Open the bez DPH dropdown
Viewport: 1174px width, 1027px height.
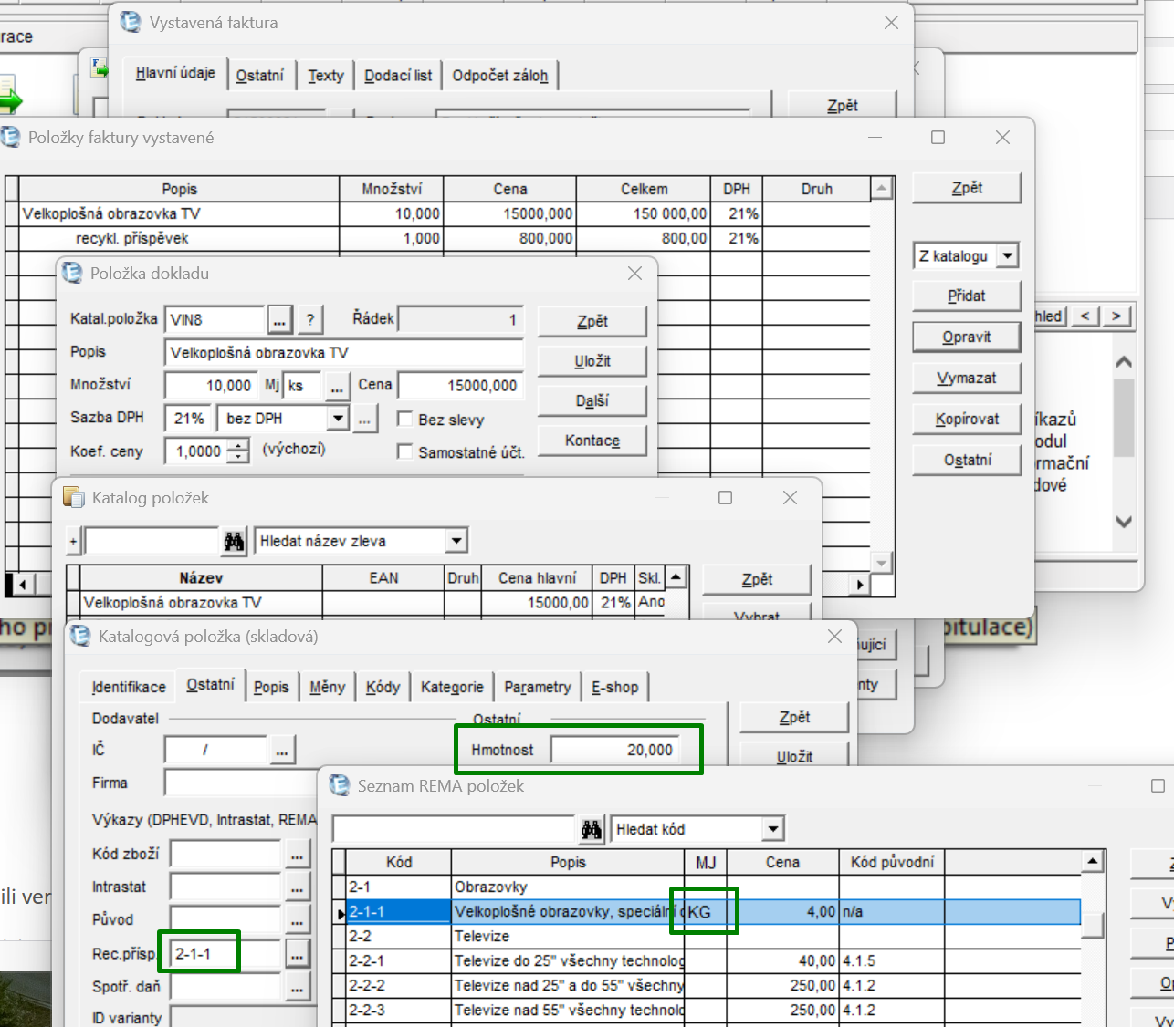[x=338, y=419]
